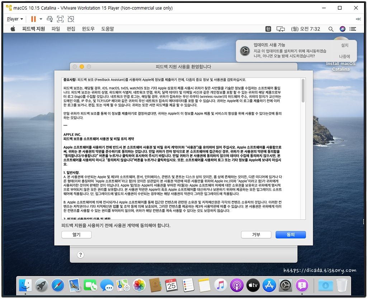
Task: Click the license agreement scrollbar thumb
Action: 303,90
